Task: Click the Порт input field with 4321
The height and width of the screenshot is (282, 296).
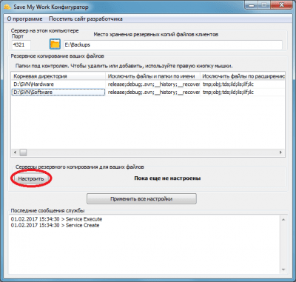Action: [x=21, y=45]
